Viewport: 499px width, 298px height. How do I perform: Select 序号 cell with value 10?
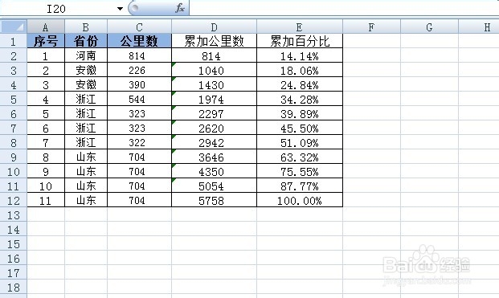tap(46, 186)
